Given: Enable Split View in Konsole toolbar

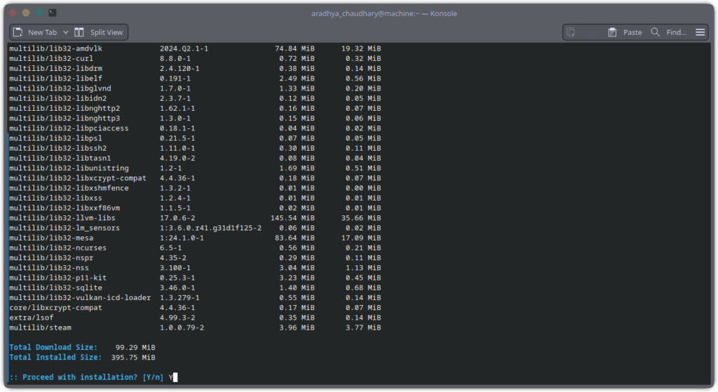Looking at the screenshot, I should (x=99, y=32).
